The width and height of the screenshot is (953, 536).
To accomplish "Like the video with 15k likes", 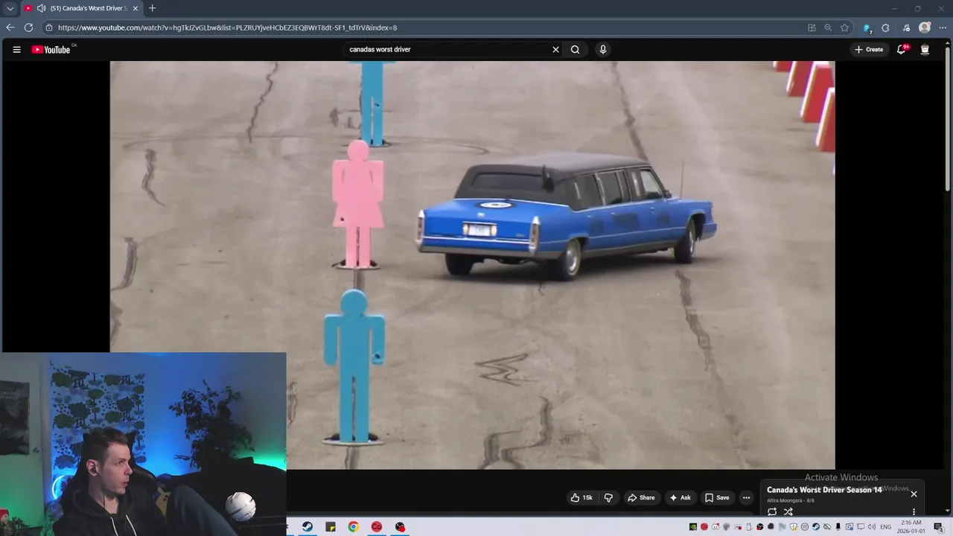I will pos(581,497).
